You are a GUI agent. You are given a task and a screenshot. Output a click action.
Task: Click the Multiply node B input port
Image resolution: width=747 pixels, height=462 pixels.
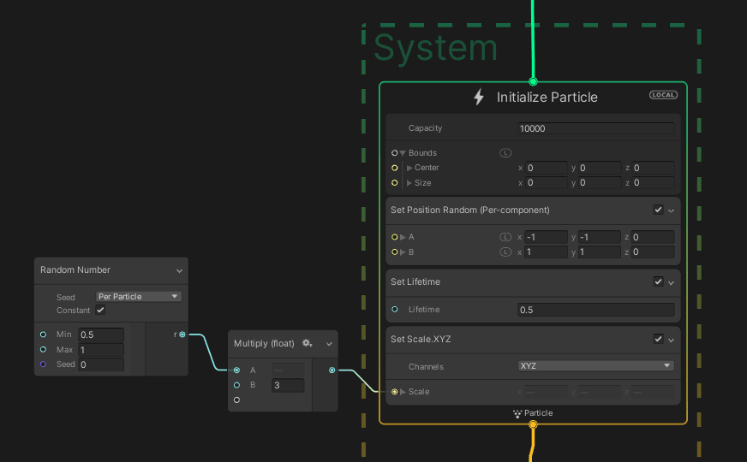[236, 385]
